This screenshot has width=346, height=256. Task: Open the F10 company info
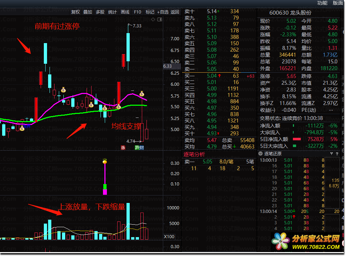click(138, 12)
